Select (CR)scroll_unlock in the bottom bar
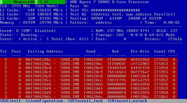The height and width of the screenshot is (103, 187). (127, 101)
